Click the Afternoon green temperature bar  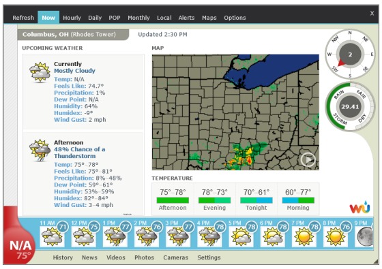pos(173,200)
